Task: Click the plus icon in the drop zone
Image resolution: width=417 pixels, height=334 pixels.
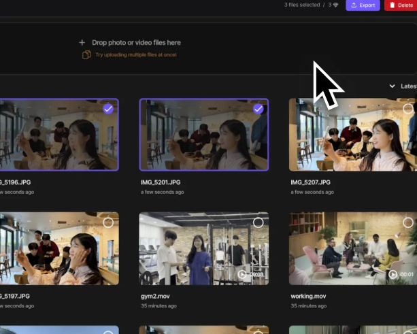Action: click(x=82, y=42)
